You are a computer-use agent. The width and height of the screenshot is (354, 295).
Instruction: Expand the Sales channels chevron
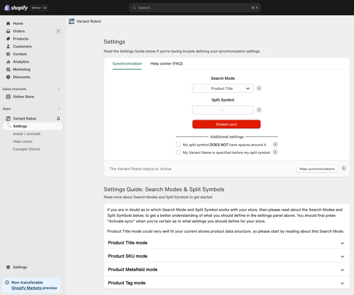coord(59,89)
